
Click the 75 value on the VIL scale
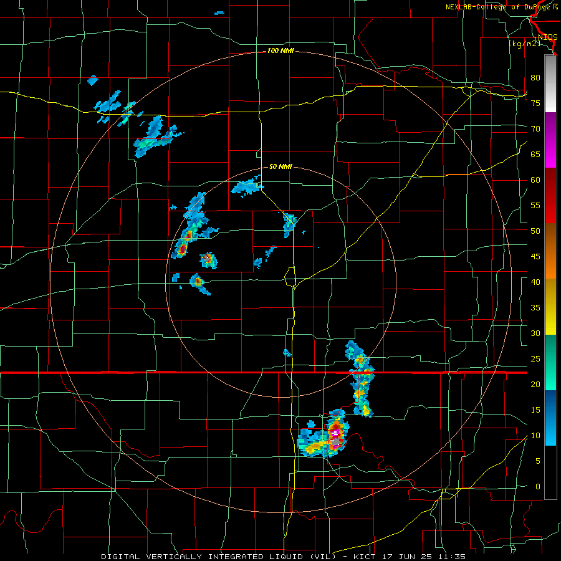535,103
